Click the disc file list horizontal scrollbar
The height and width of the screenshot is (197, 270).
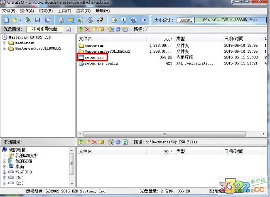pyautogui.click(x=164, y=134)
